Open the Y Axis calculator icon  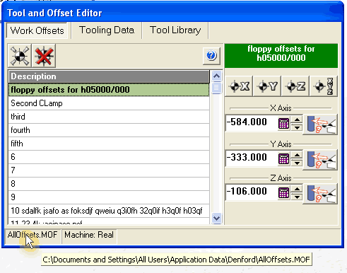tap(283, 158)
